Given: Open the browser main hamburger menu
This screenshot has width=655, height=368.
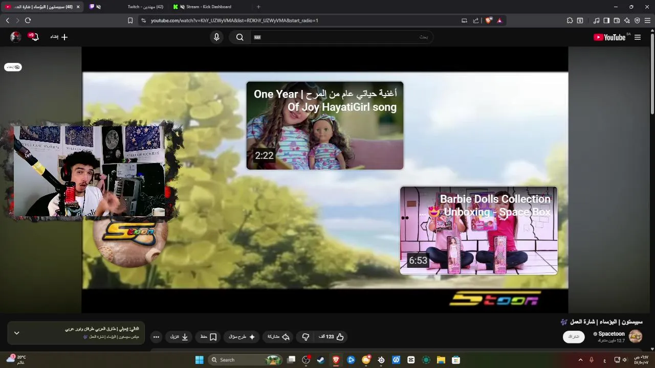Looking at the screenshot, I should pos(648,20).
